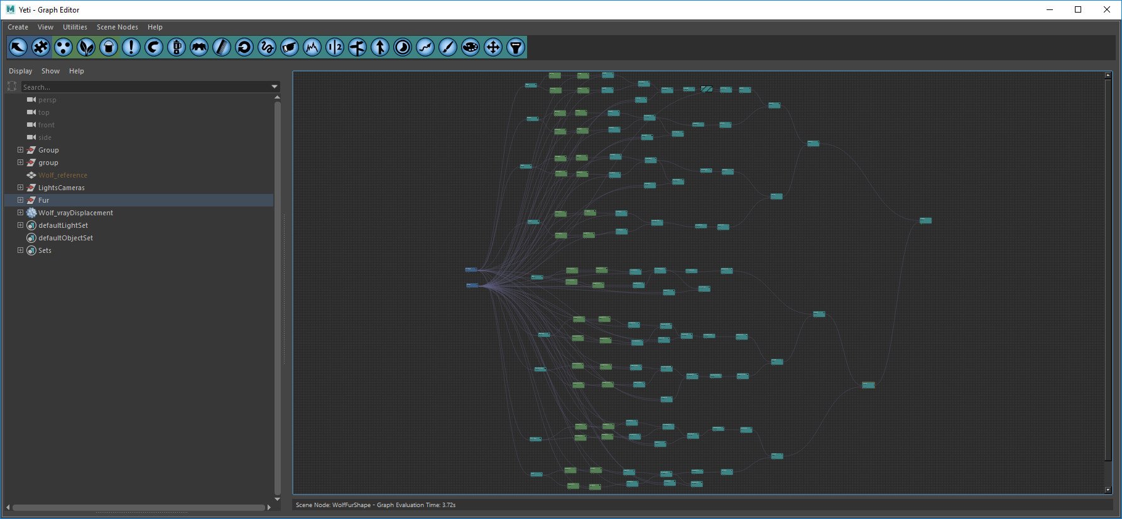The image size is (1122, 519).
Task: Click the exclamation mark node icon
Action: [131, 47]
